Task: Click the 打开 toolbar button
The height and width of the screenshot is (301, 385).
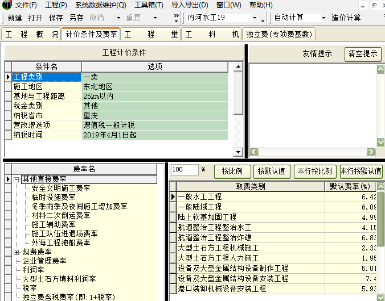Action: pos(35,18)
